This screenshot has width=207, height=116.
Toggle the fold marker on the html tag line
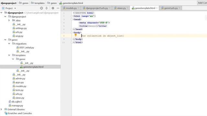pyautogui.click(x=72, y=16)
